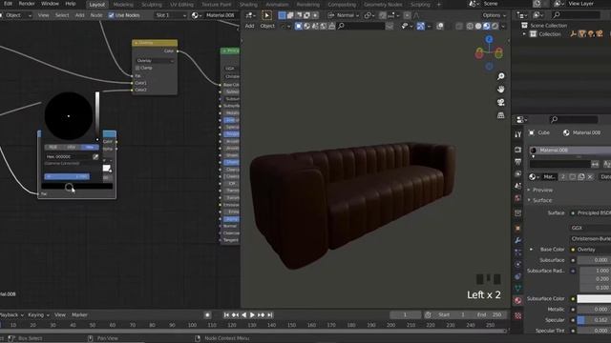The width and height of the screenshot is (611, 343).
Task: Click the Hex 000000 value field
Action: [x=68, y=156]
